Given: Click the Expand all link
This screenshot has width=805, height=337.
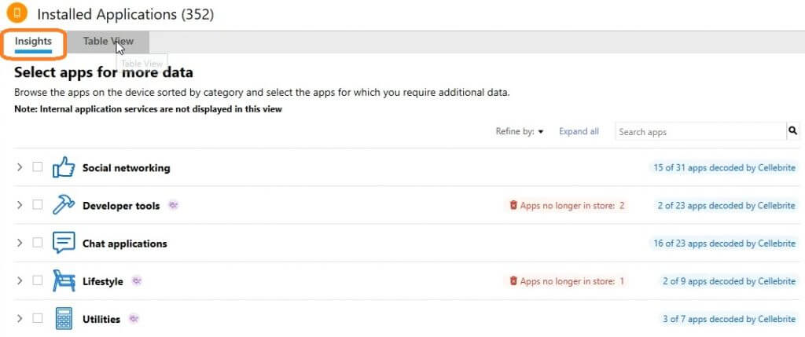Looking at the screenshot, I should (x=579, y=132).
